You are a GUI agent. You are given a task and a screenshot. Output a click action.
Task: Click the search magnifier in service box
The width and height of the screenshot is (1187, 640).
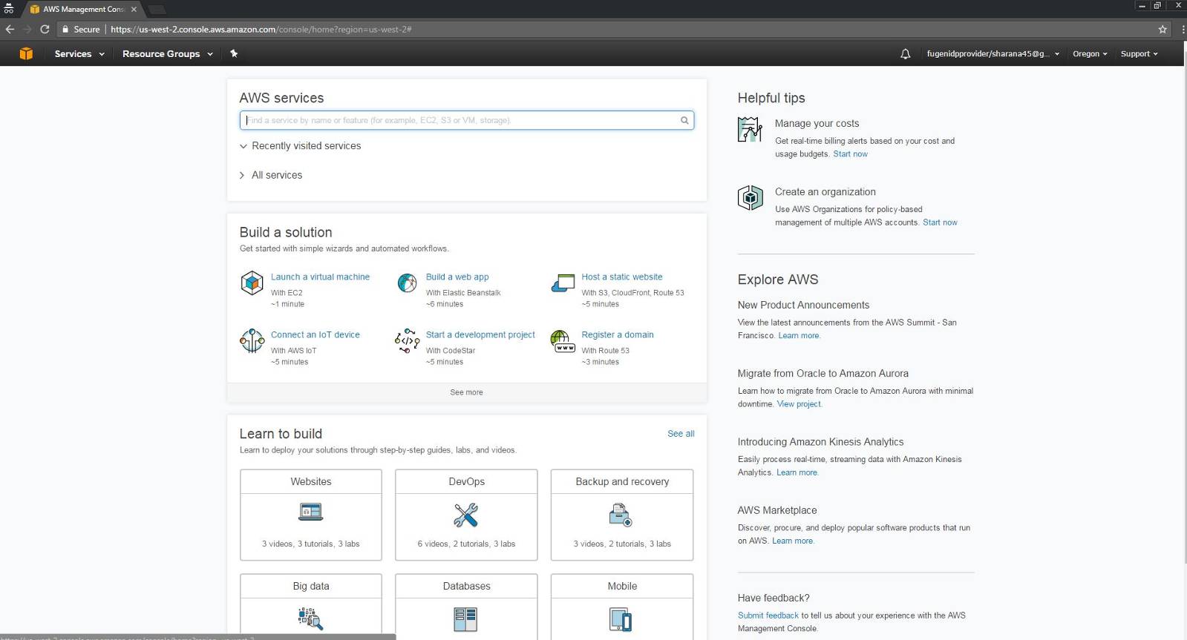(684, 120)
